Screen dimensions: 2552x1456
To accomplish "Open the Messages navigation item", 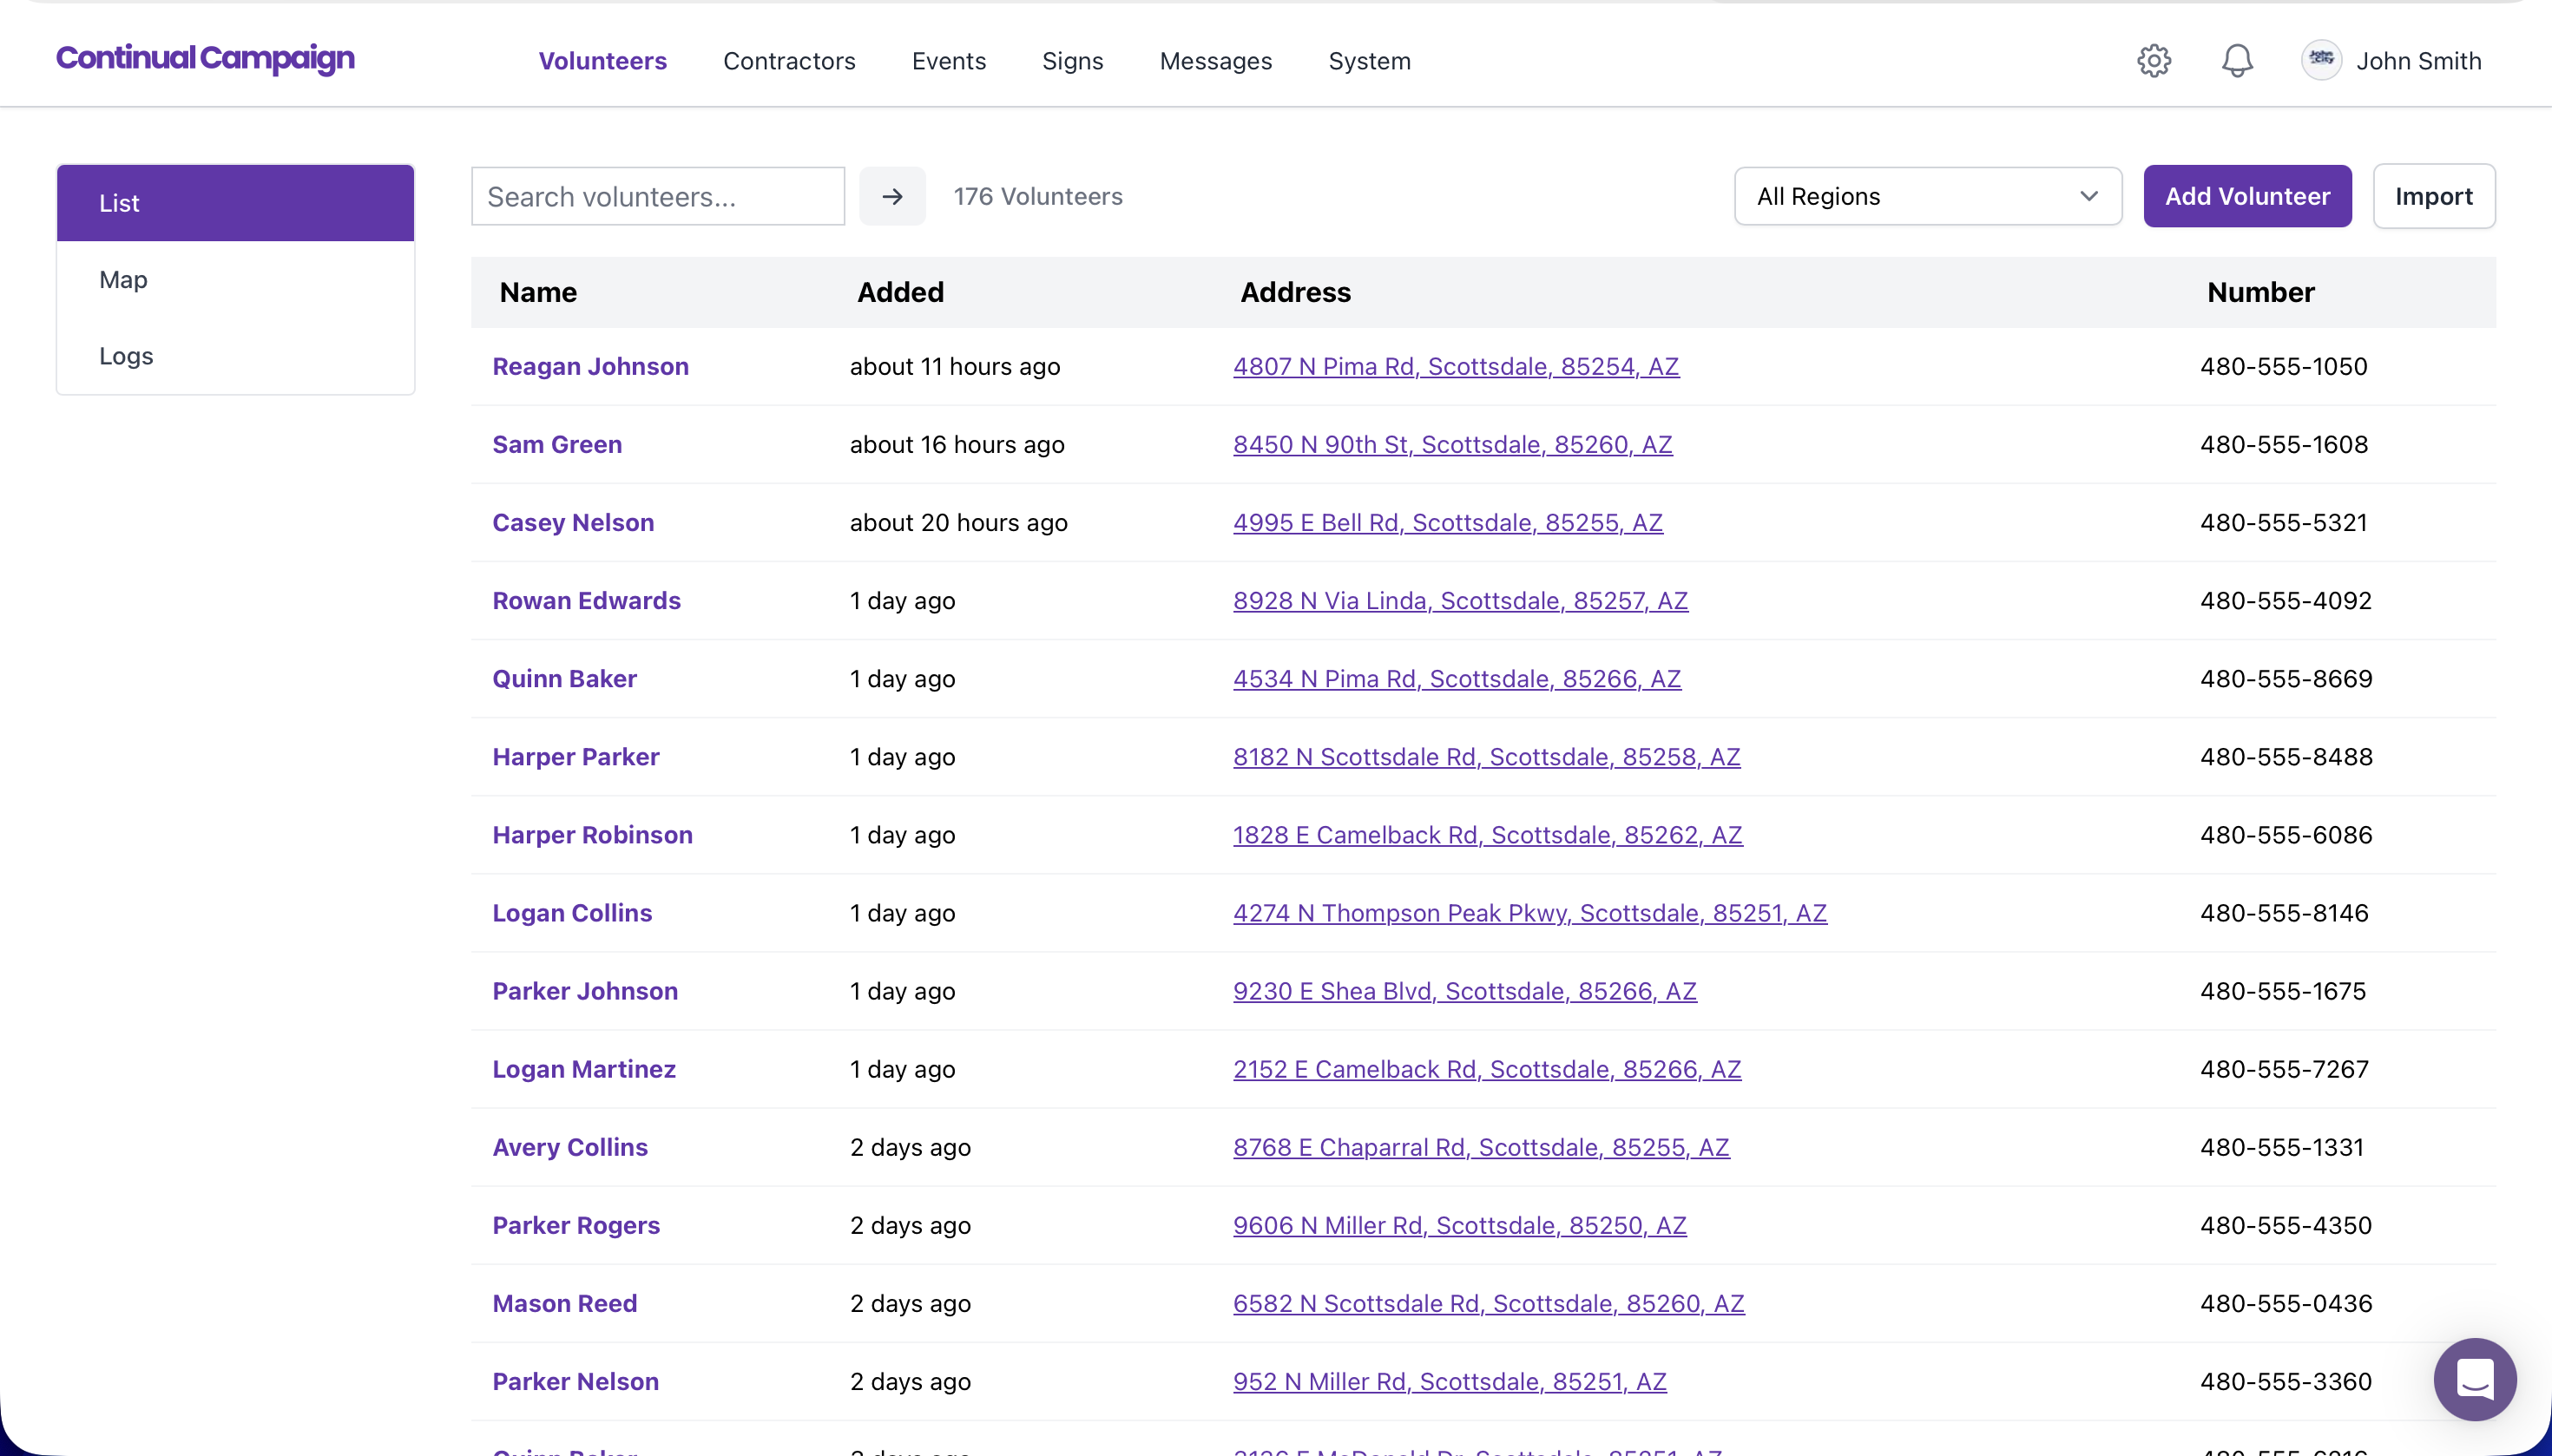I will (1215, 61).
